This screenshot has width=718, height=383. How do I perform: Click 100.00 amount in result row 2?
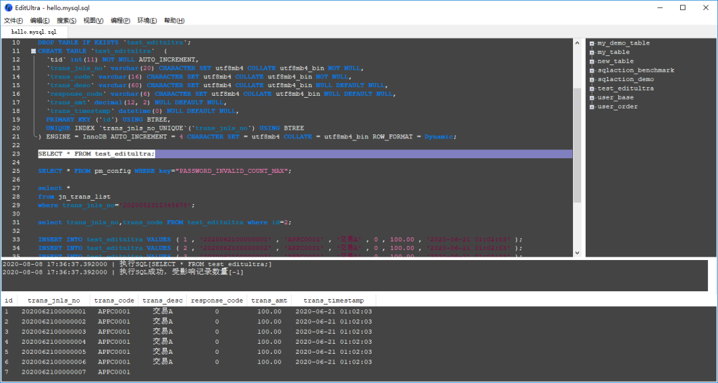click(x=269, y=322)
